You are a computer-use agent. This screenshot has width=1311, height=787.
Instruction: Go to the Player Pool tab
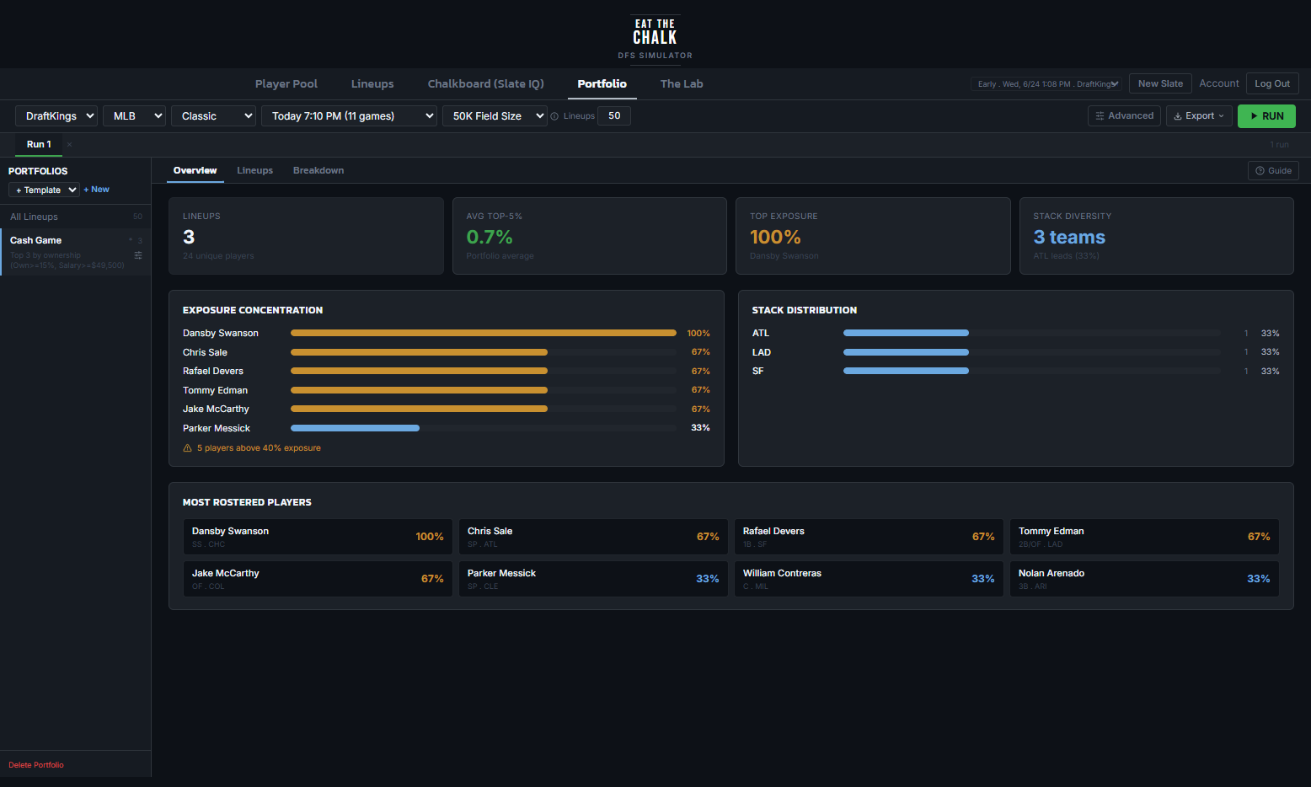pos(286,84)
